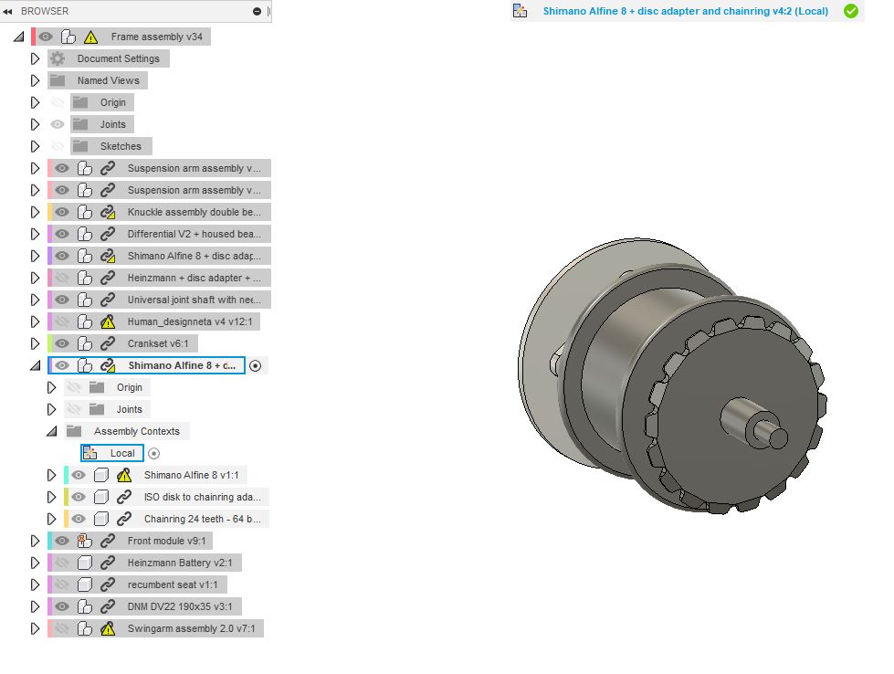The image size is (894, 674).
Task: Click the warning icon on Human_designneta v4 v12:1
Action: click(108, 321)
